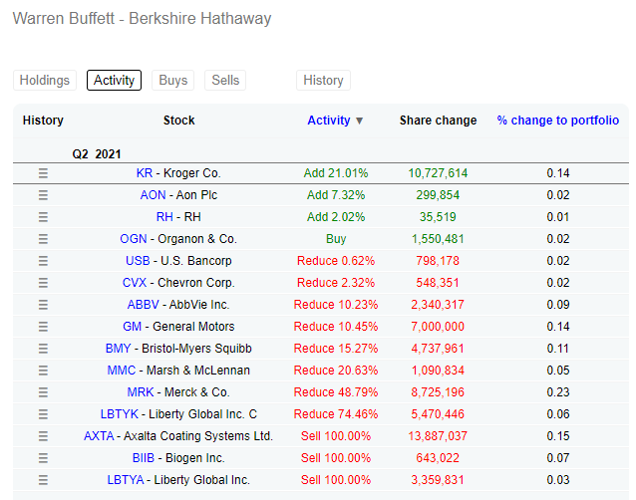
Task: Click the USB ticker link
Action: tap(138, 261)
